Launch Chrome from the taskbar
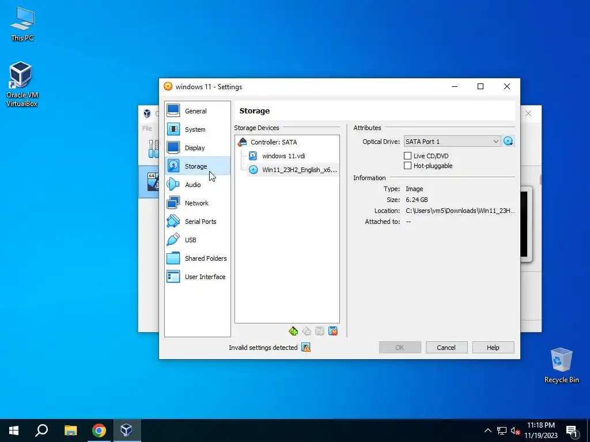 (x=99, y=430)
